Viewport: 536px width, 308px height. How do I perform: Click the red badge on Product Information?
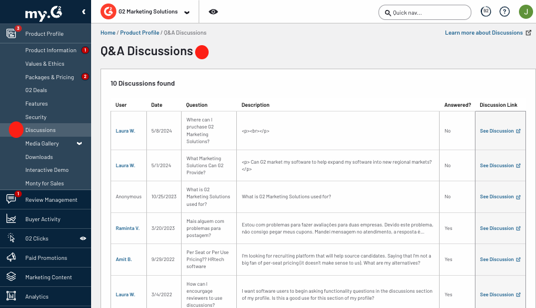85,50
